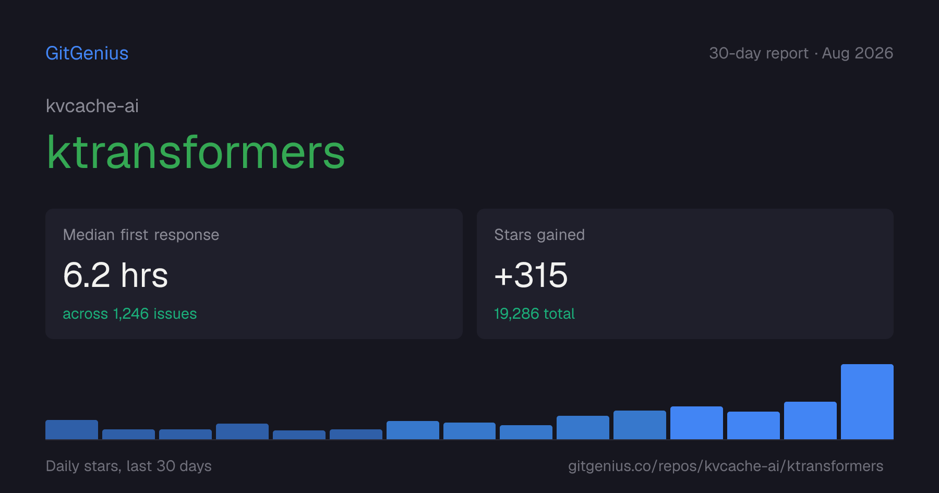Select the second-to-last chart bar

(810, 420)
